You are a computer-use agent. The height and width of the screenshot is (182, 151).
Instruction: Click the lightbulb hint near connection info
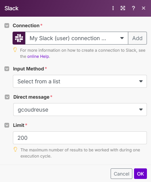(15, 50)
